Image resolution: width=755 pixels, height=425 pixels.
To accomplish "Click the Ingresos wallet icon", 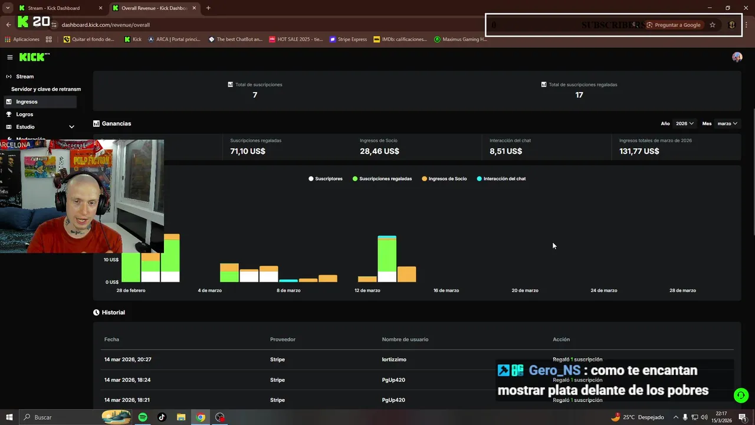I will click(9, 102).
